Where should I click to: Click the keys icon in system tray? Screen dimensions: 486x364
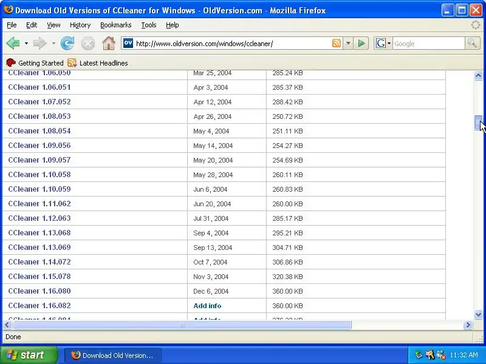(430, 355)
